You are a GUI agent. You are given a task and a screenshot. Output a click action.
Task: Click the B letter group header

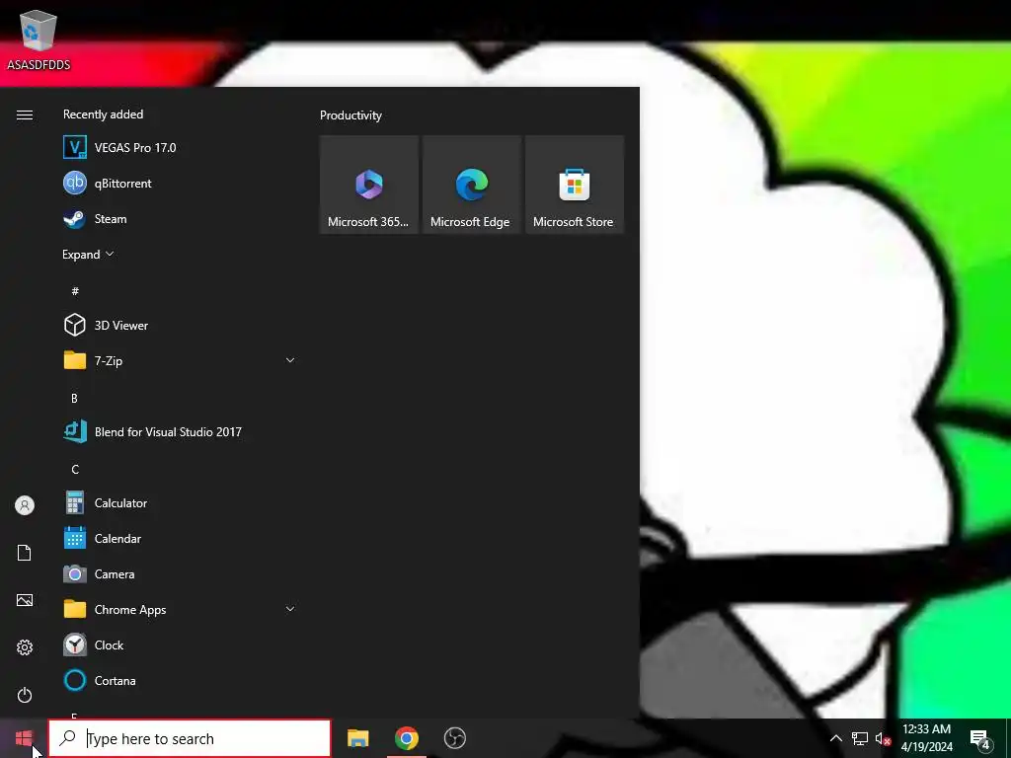(75, 399)
